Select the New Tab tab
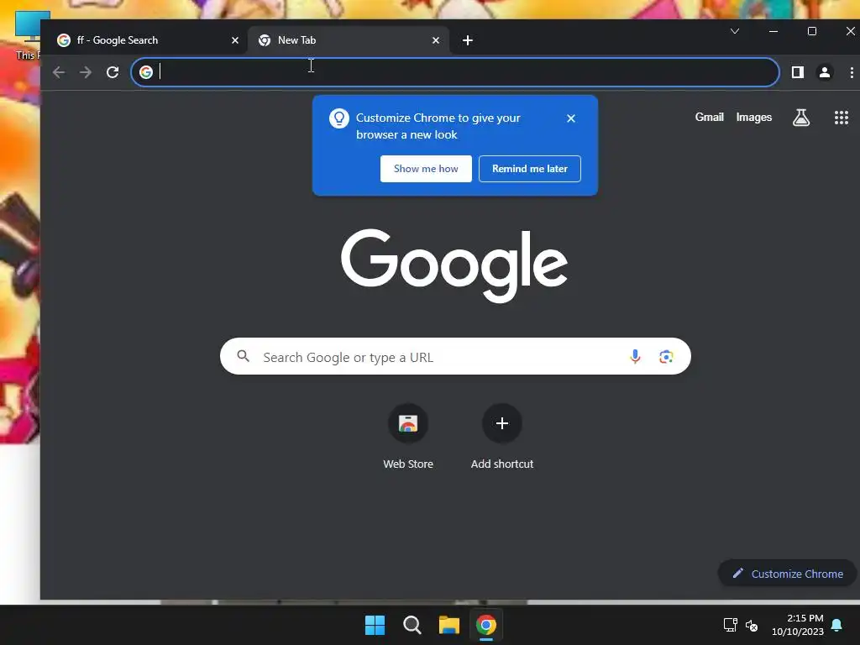This screenshot has width=860, height=645. tap(349, 40)
